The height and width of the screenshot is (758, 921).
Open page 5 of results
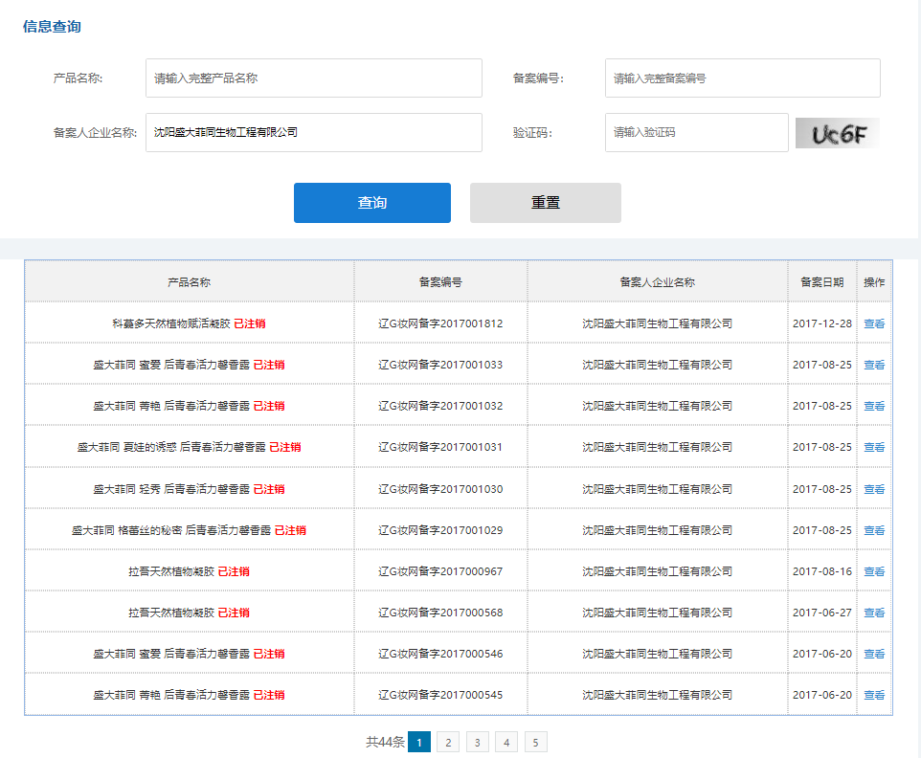(536, 742)
